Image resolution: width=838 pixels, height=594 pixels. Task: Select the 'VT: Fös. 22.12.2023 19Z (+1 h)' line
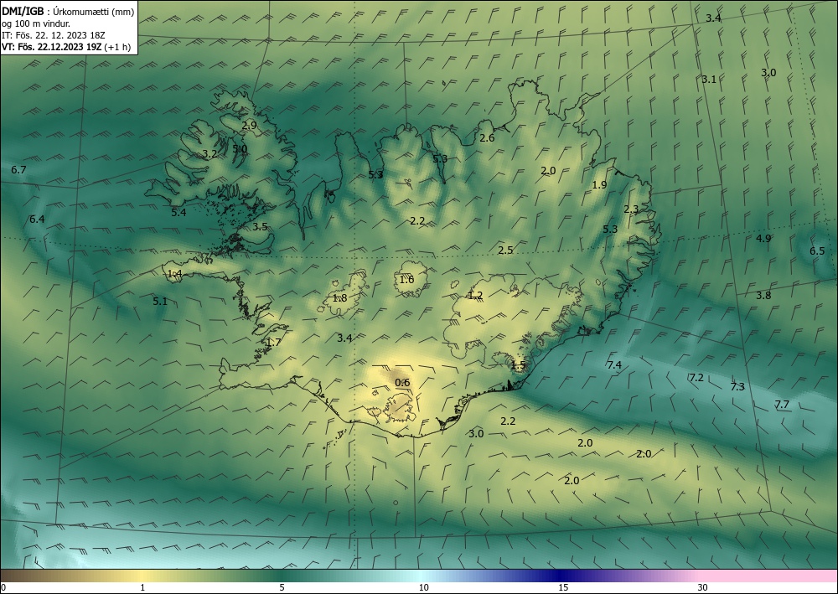(x=66, y=46)
